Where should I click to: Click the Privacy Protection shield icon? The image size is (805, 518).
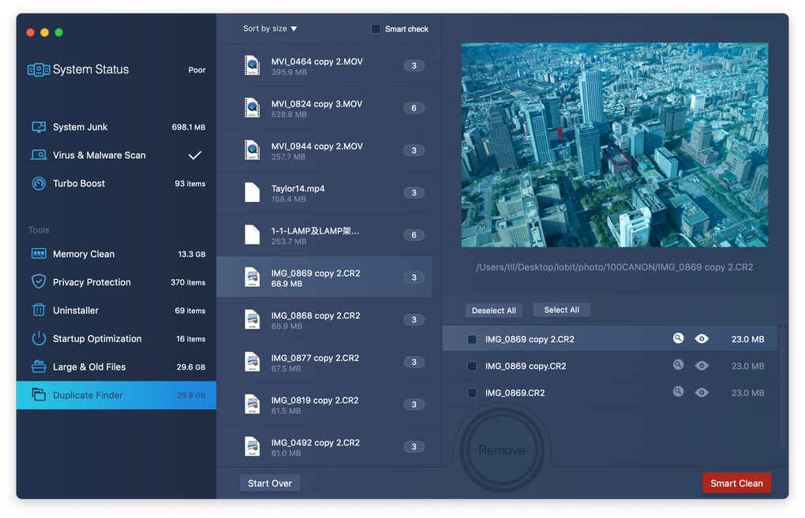click(39, 281)
